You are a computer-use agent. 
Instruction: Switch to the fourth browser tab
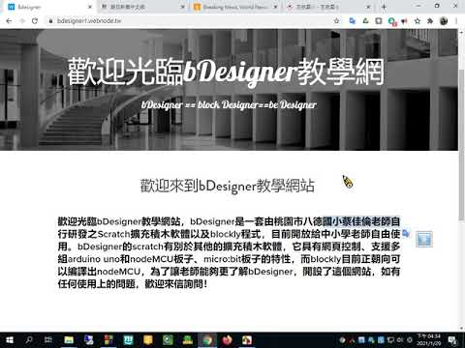click(x=327, y=7)
